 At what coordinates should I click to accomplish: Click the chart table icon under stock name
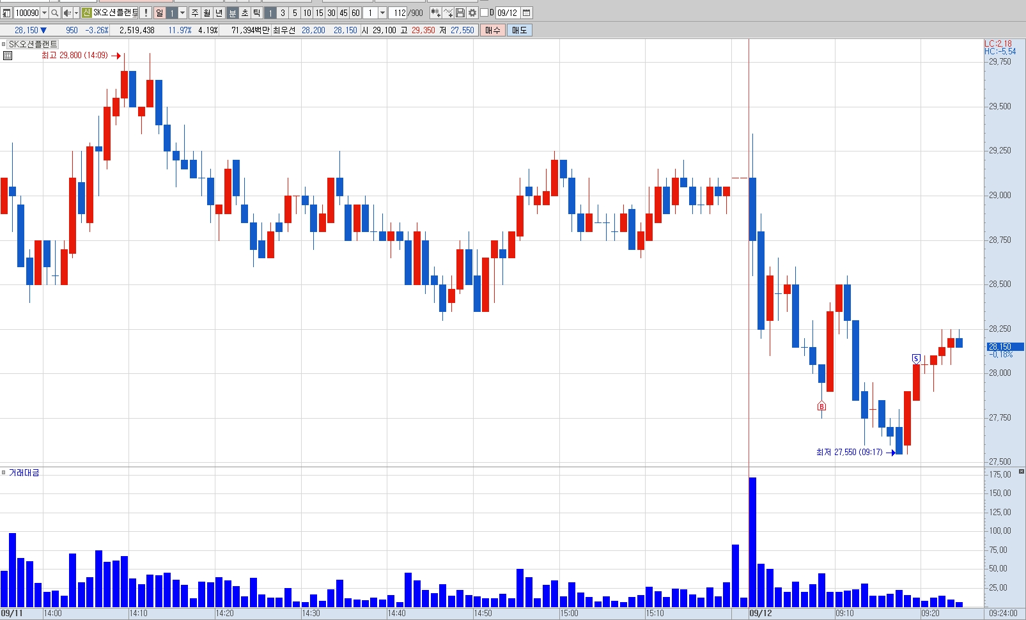tap(8, 56)
